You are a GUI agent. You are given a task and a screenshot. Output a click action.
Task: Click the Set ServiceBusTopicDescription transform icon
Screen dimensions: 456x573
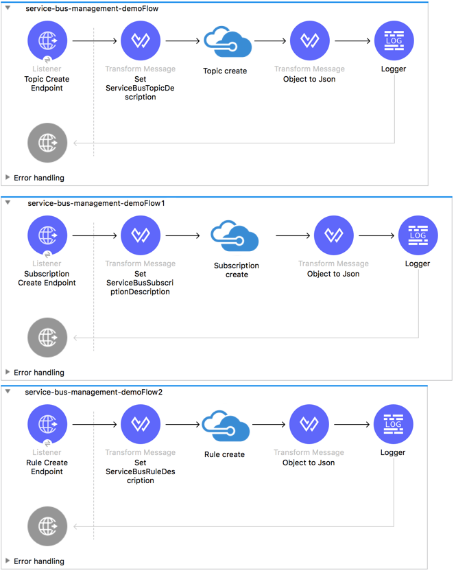[140, 41]
